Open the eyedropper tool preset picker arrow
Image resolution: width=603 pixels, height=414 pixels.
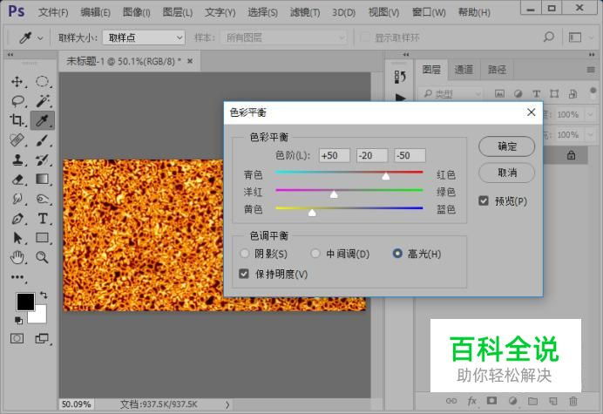point(40,37)
